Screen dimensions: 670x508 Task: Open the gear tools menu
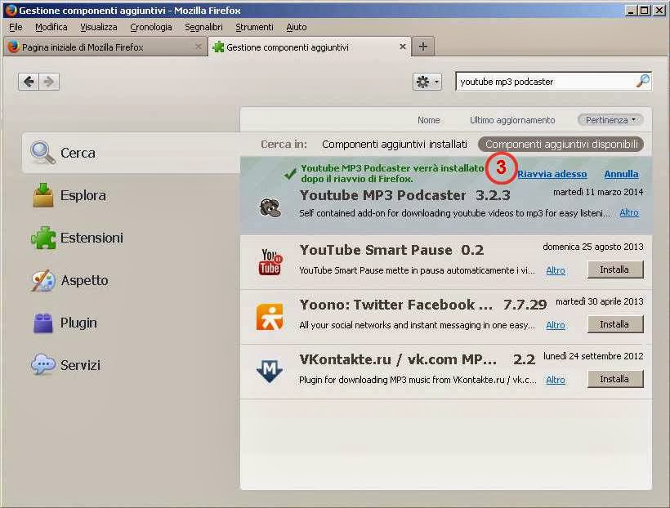[427, 82]
